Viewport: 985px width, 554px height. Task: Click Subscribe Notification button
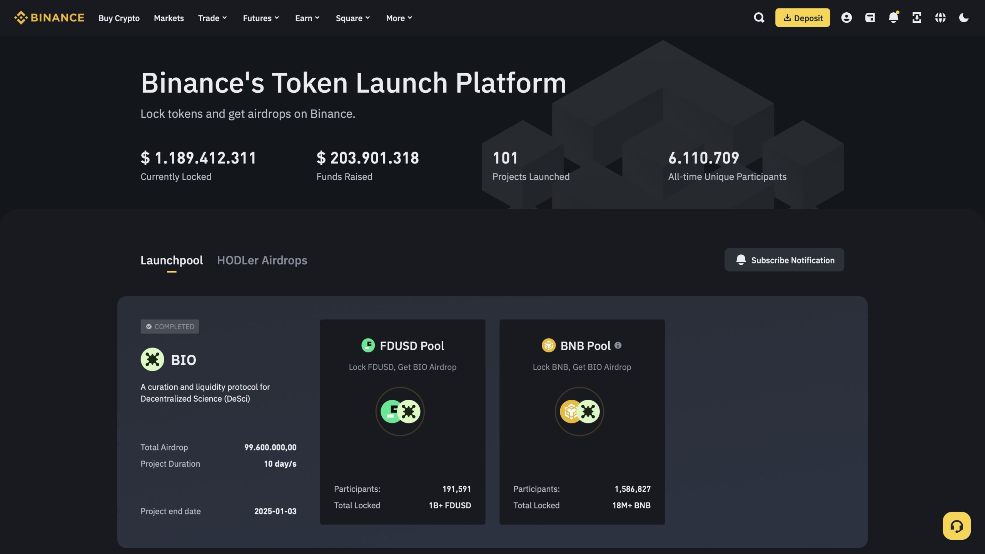tap(784, 260)
